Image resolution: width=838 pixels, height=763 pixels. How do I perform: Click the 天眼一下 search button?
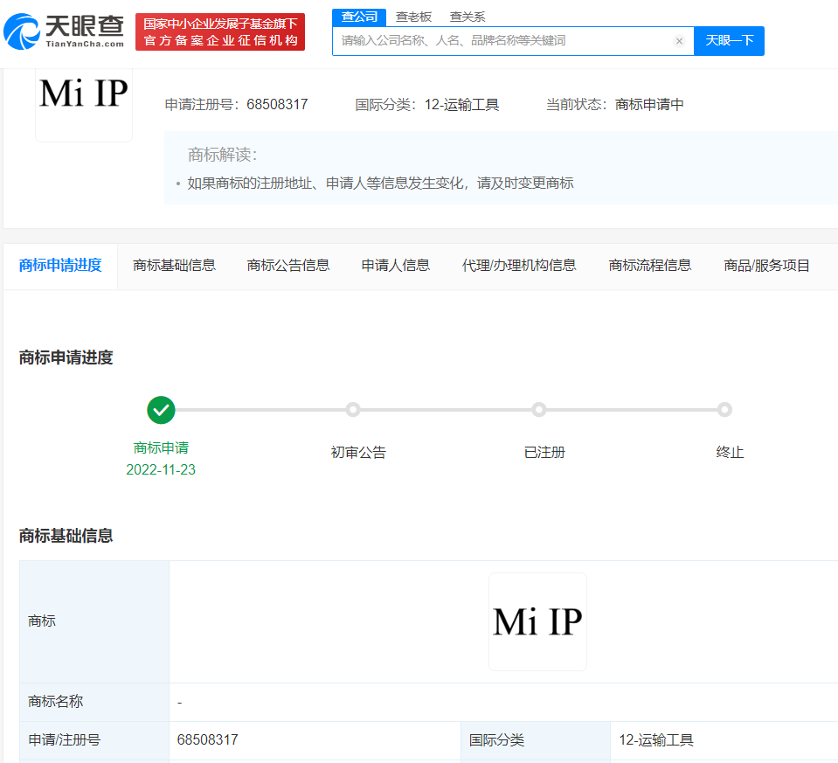pos(729,41)
